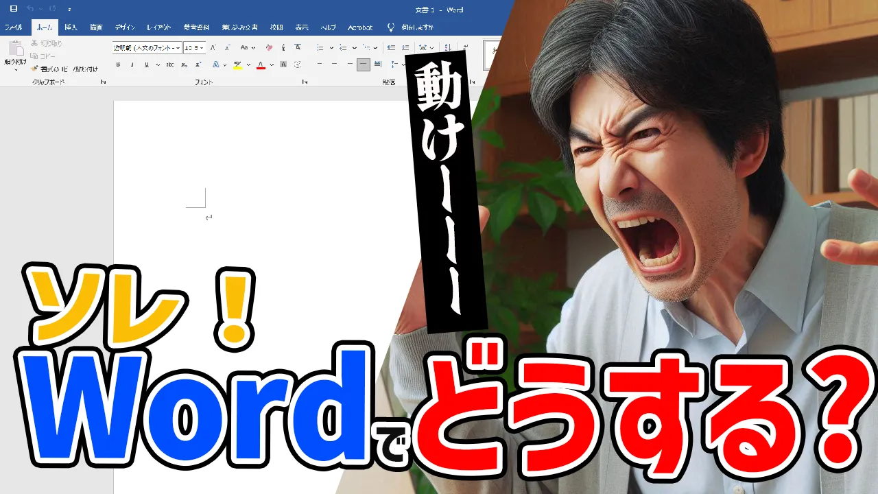The height and width of the screenshot is (494, 878).
Task: Click the Sort (A-Z) icon
Action: tap(447, 47)
